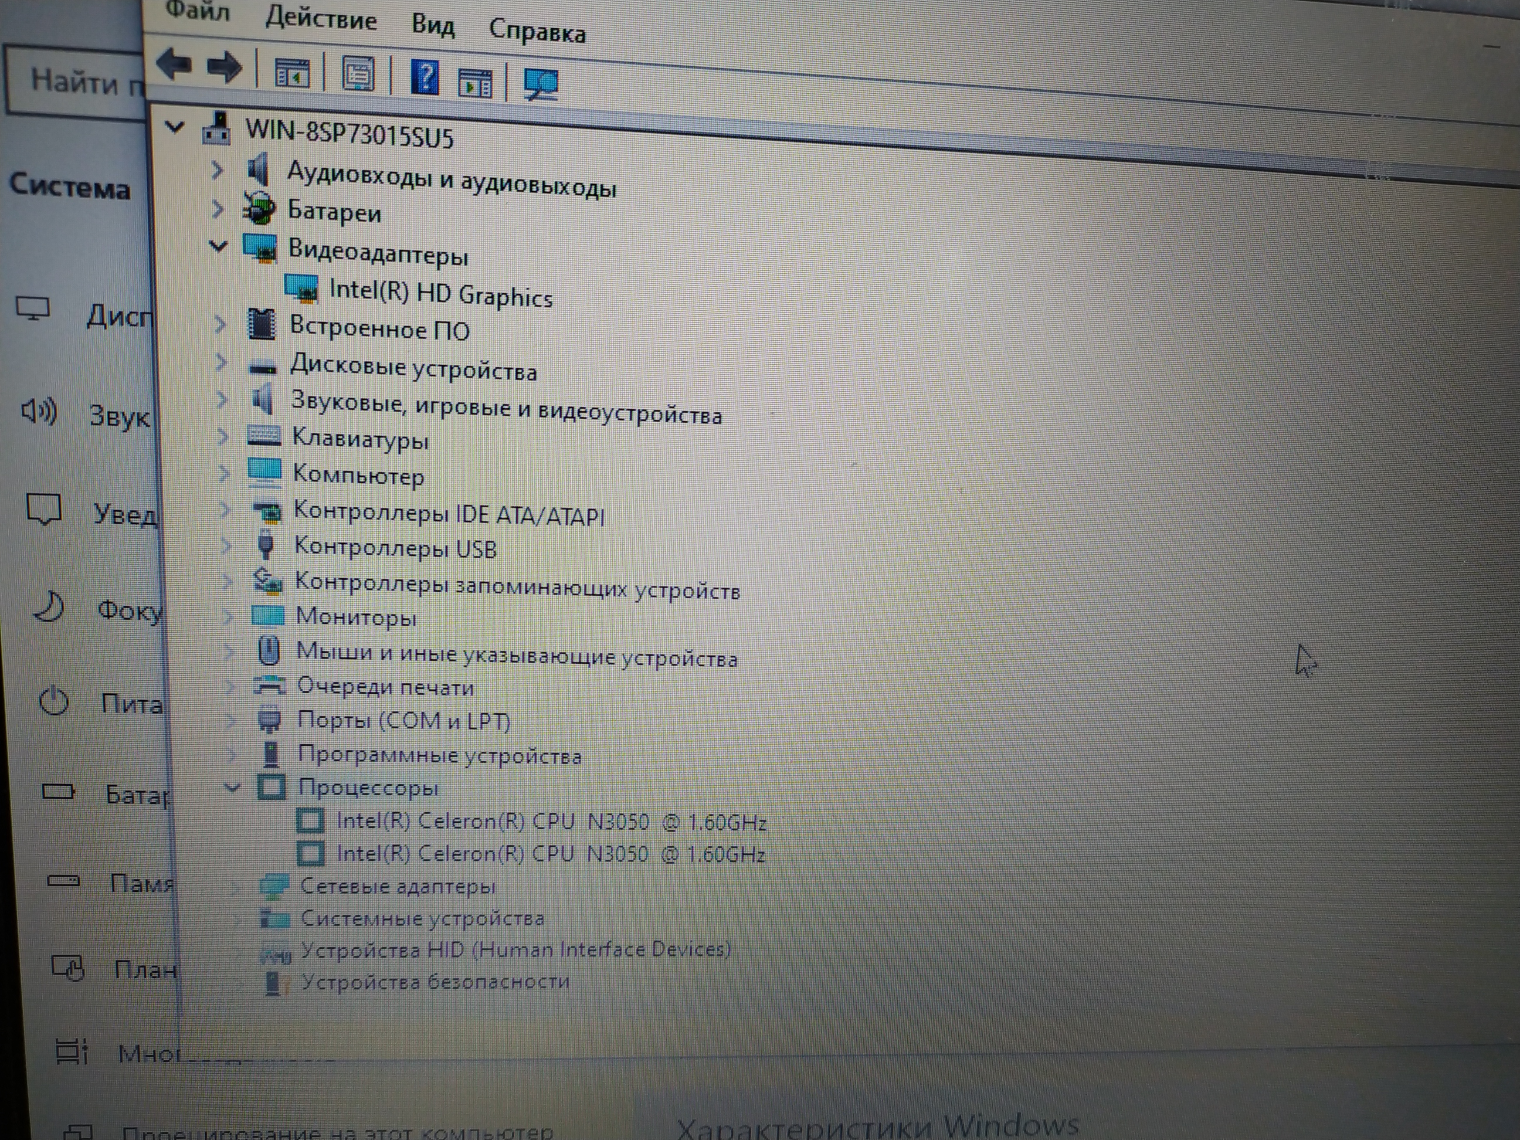The width and height of the screenshot is (1520, 1140).
Task: Click the square CPU icon of Процессоры
Action: coord(272,787)
